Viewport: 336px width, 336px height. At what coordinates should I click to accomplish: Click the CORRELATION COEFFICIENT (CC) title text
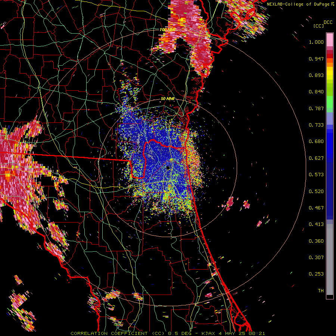click(x=118, y=333)
